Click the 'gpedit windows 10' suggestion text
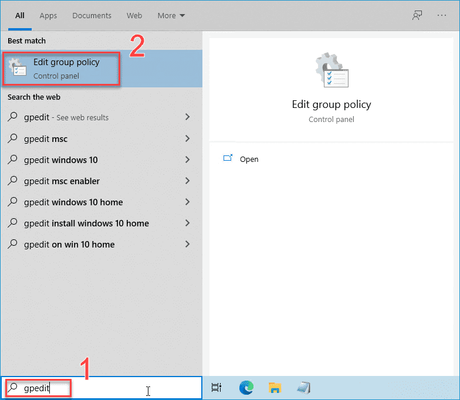The height and width of the screenshot is (400, 460). [61, 160]
